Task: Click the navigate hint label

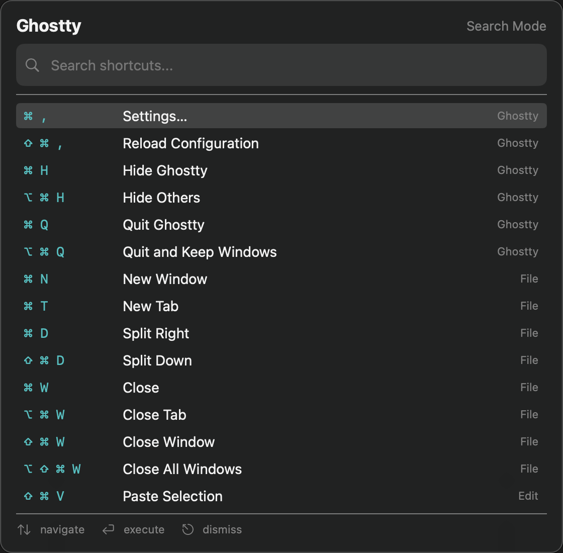Action: point(62,530)
